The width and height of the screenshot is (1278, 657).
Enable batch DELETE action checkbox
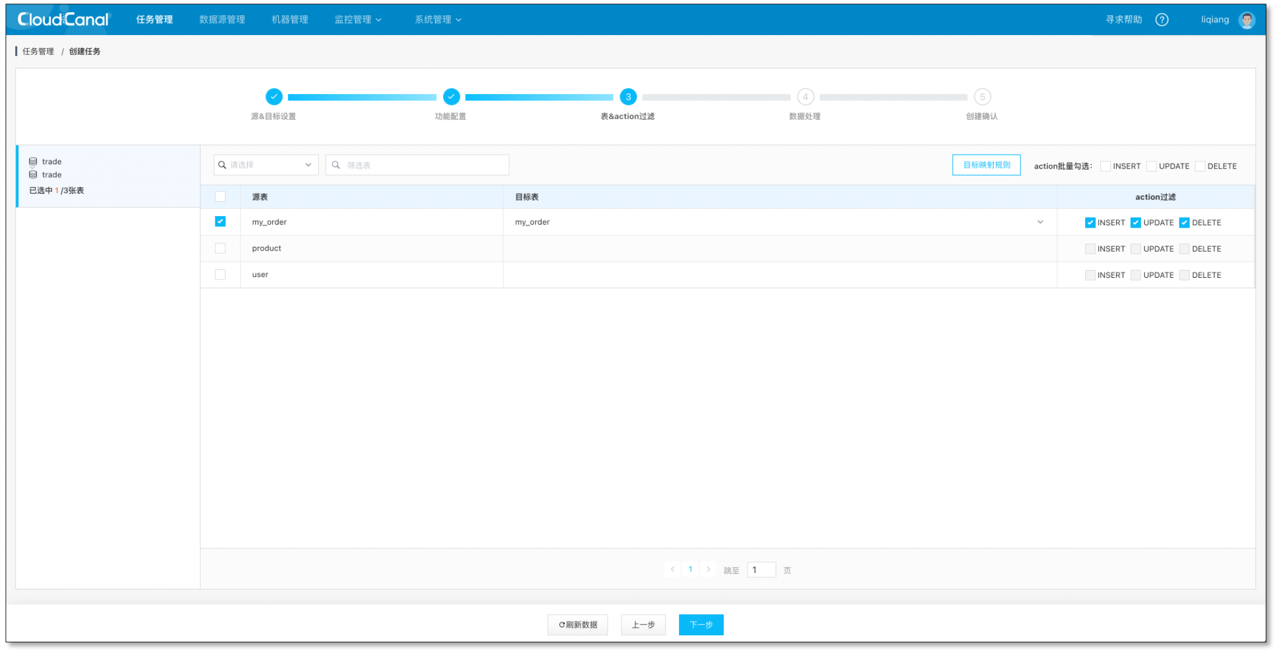tap(1200, 166)
